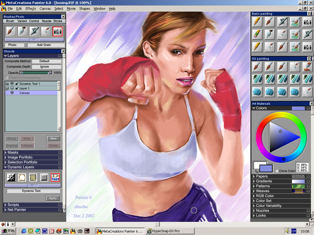Screen dimensions: 314x235
Task: Hide the Dynamic Text 1 layer
Action: 12,84
